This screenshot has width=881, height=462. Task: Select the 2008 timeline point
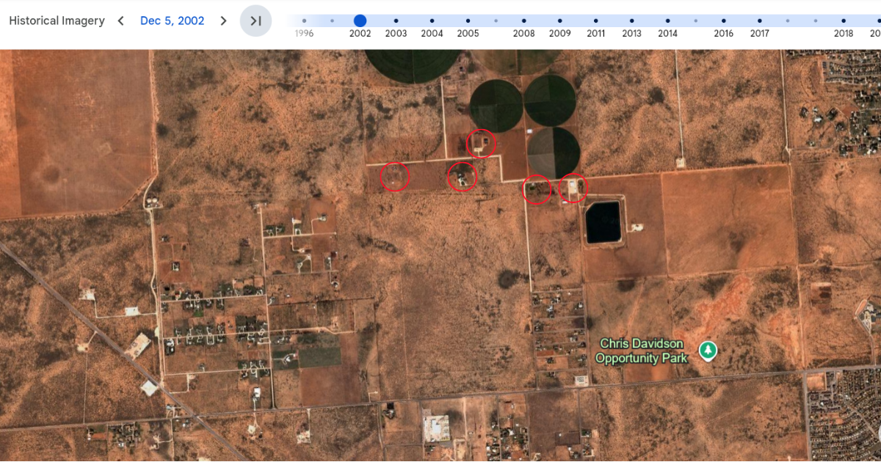(523, 21)
